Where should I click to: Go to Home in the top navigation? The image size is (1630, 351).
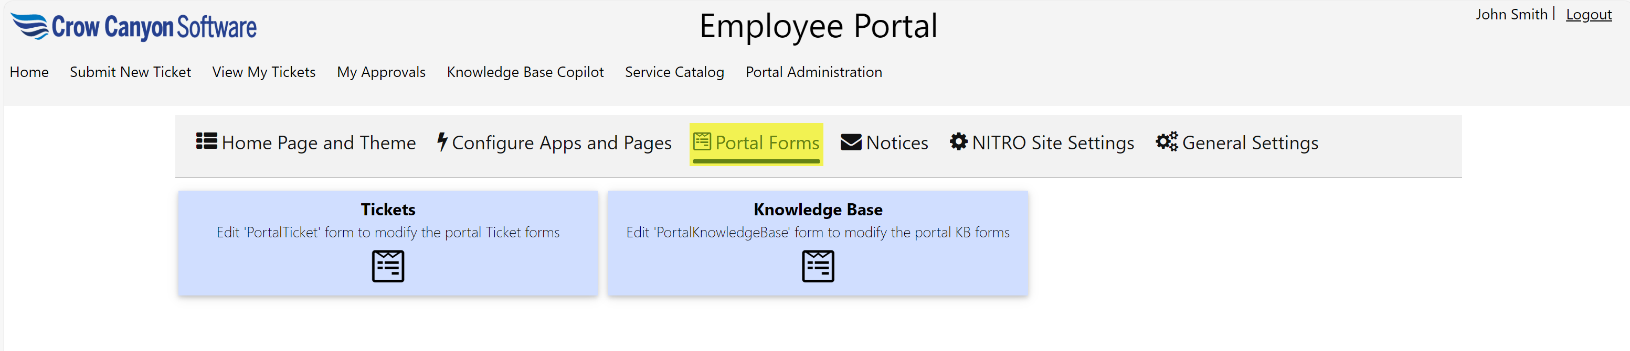tap(29, 72)
